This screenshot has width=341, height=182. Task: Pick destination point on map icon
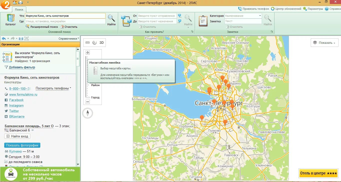(180, 21)
